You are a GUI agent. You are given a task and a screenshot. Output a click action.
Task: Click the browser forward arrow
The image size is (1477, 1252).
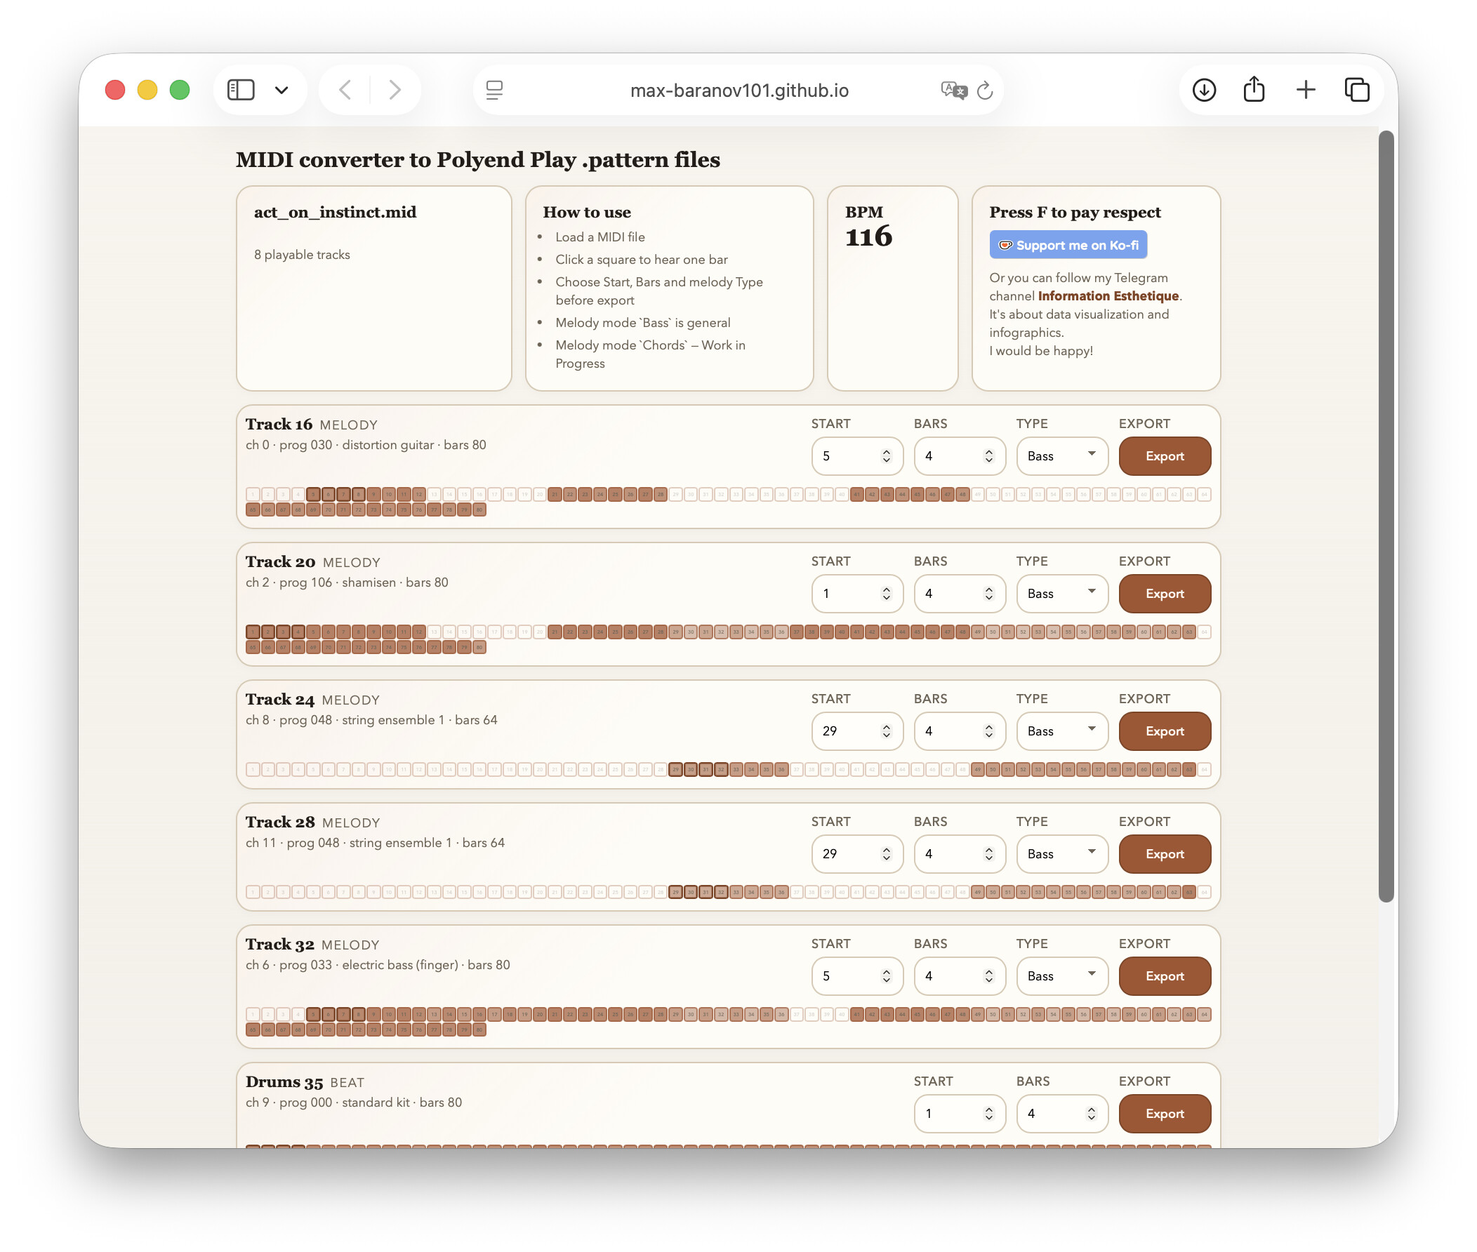pyautogui.click(x=395, y=90)
